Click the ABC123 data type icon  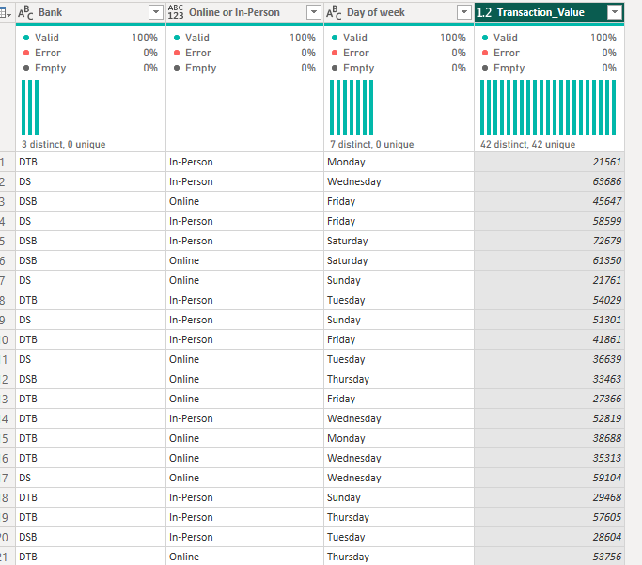point(176,13)
